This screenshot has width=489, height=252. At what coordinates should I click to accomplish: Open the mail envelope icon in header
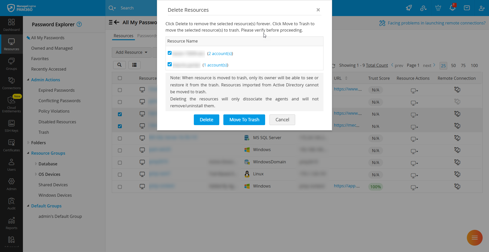click(467, 8)
